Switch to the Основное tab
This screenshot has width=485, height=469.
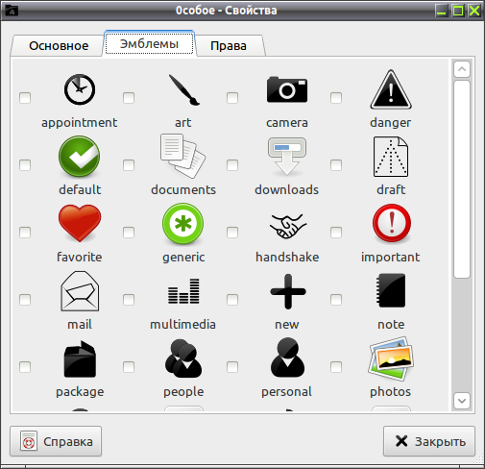[x=59, y=46]
